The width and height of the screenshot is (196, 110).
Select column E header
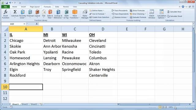tap(127, 29)
